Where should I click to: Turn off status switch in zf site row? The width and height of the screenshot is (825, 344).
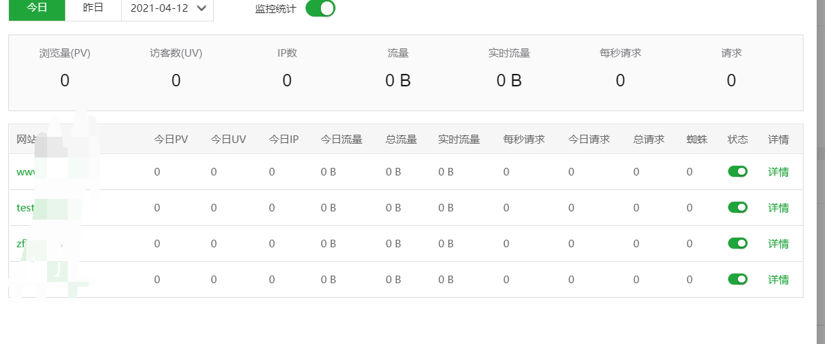tap(738, 243)
